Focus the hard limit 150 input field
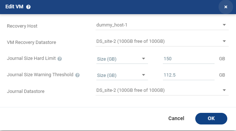 coord(189,59)
